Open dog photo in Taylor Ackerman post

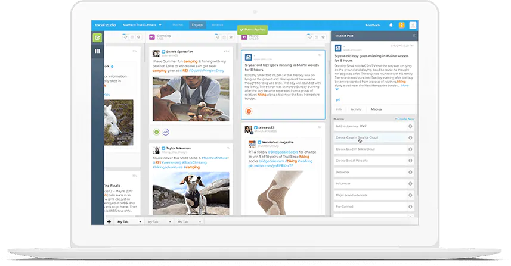tap(191, 193)
